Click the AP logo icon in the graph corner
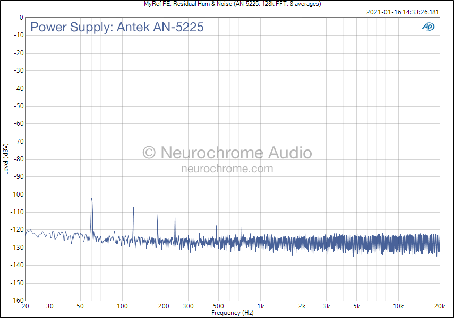This screenshot has width=454, height=318. point(428,26)
